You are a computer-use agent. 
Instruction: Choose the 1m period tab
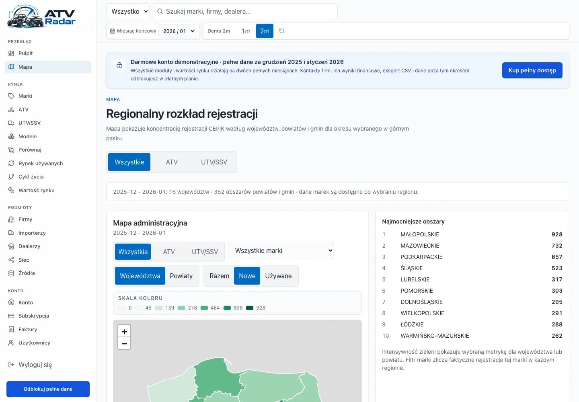(246, 31)
